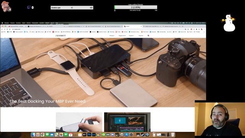Open the Chrome three-dot menu

204,29
